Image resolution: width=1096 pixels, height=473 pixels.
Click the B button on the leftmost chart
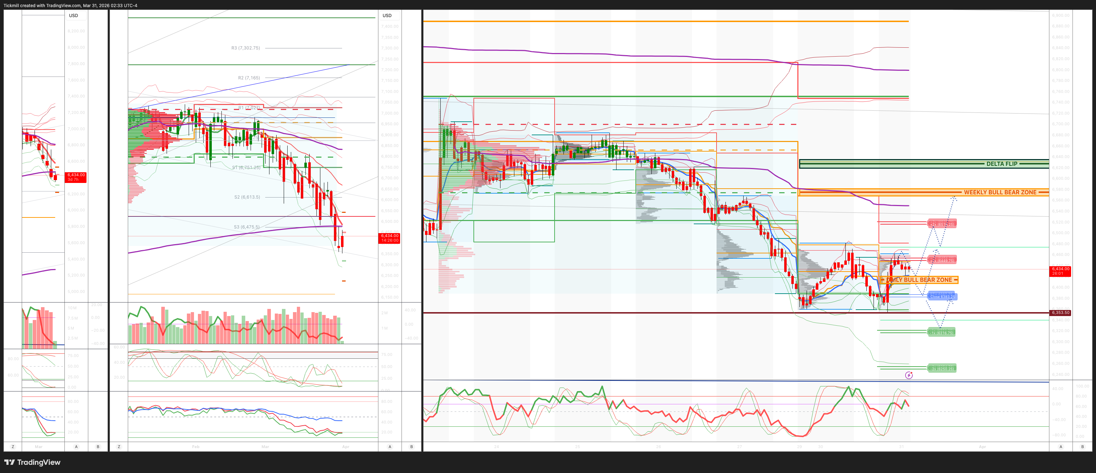pos(98,447)
